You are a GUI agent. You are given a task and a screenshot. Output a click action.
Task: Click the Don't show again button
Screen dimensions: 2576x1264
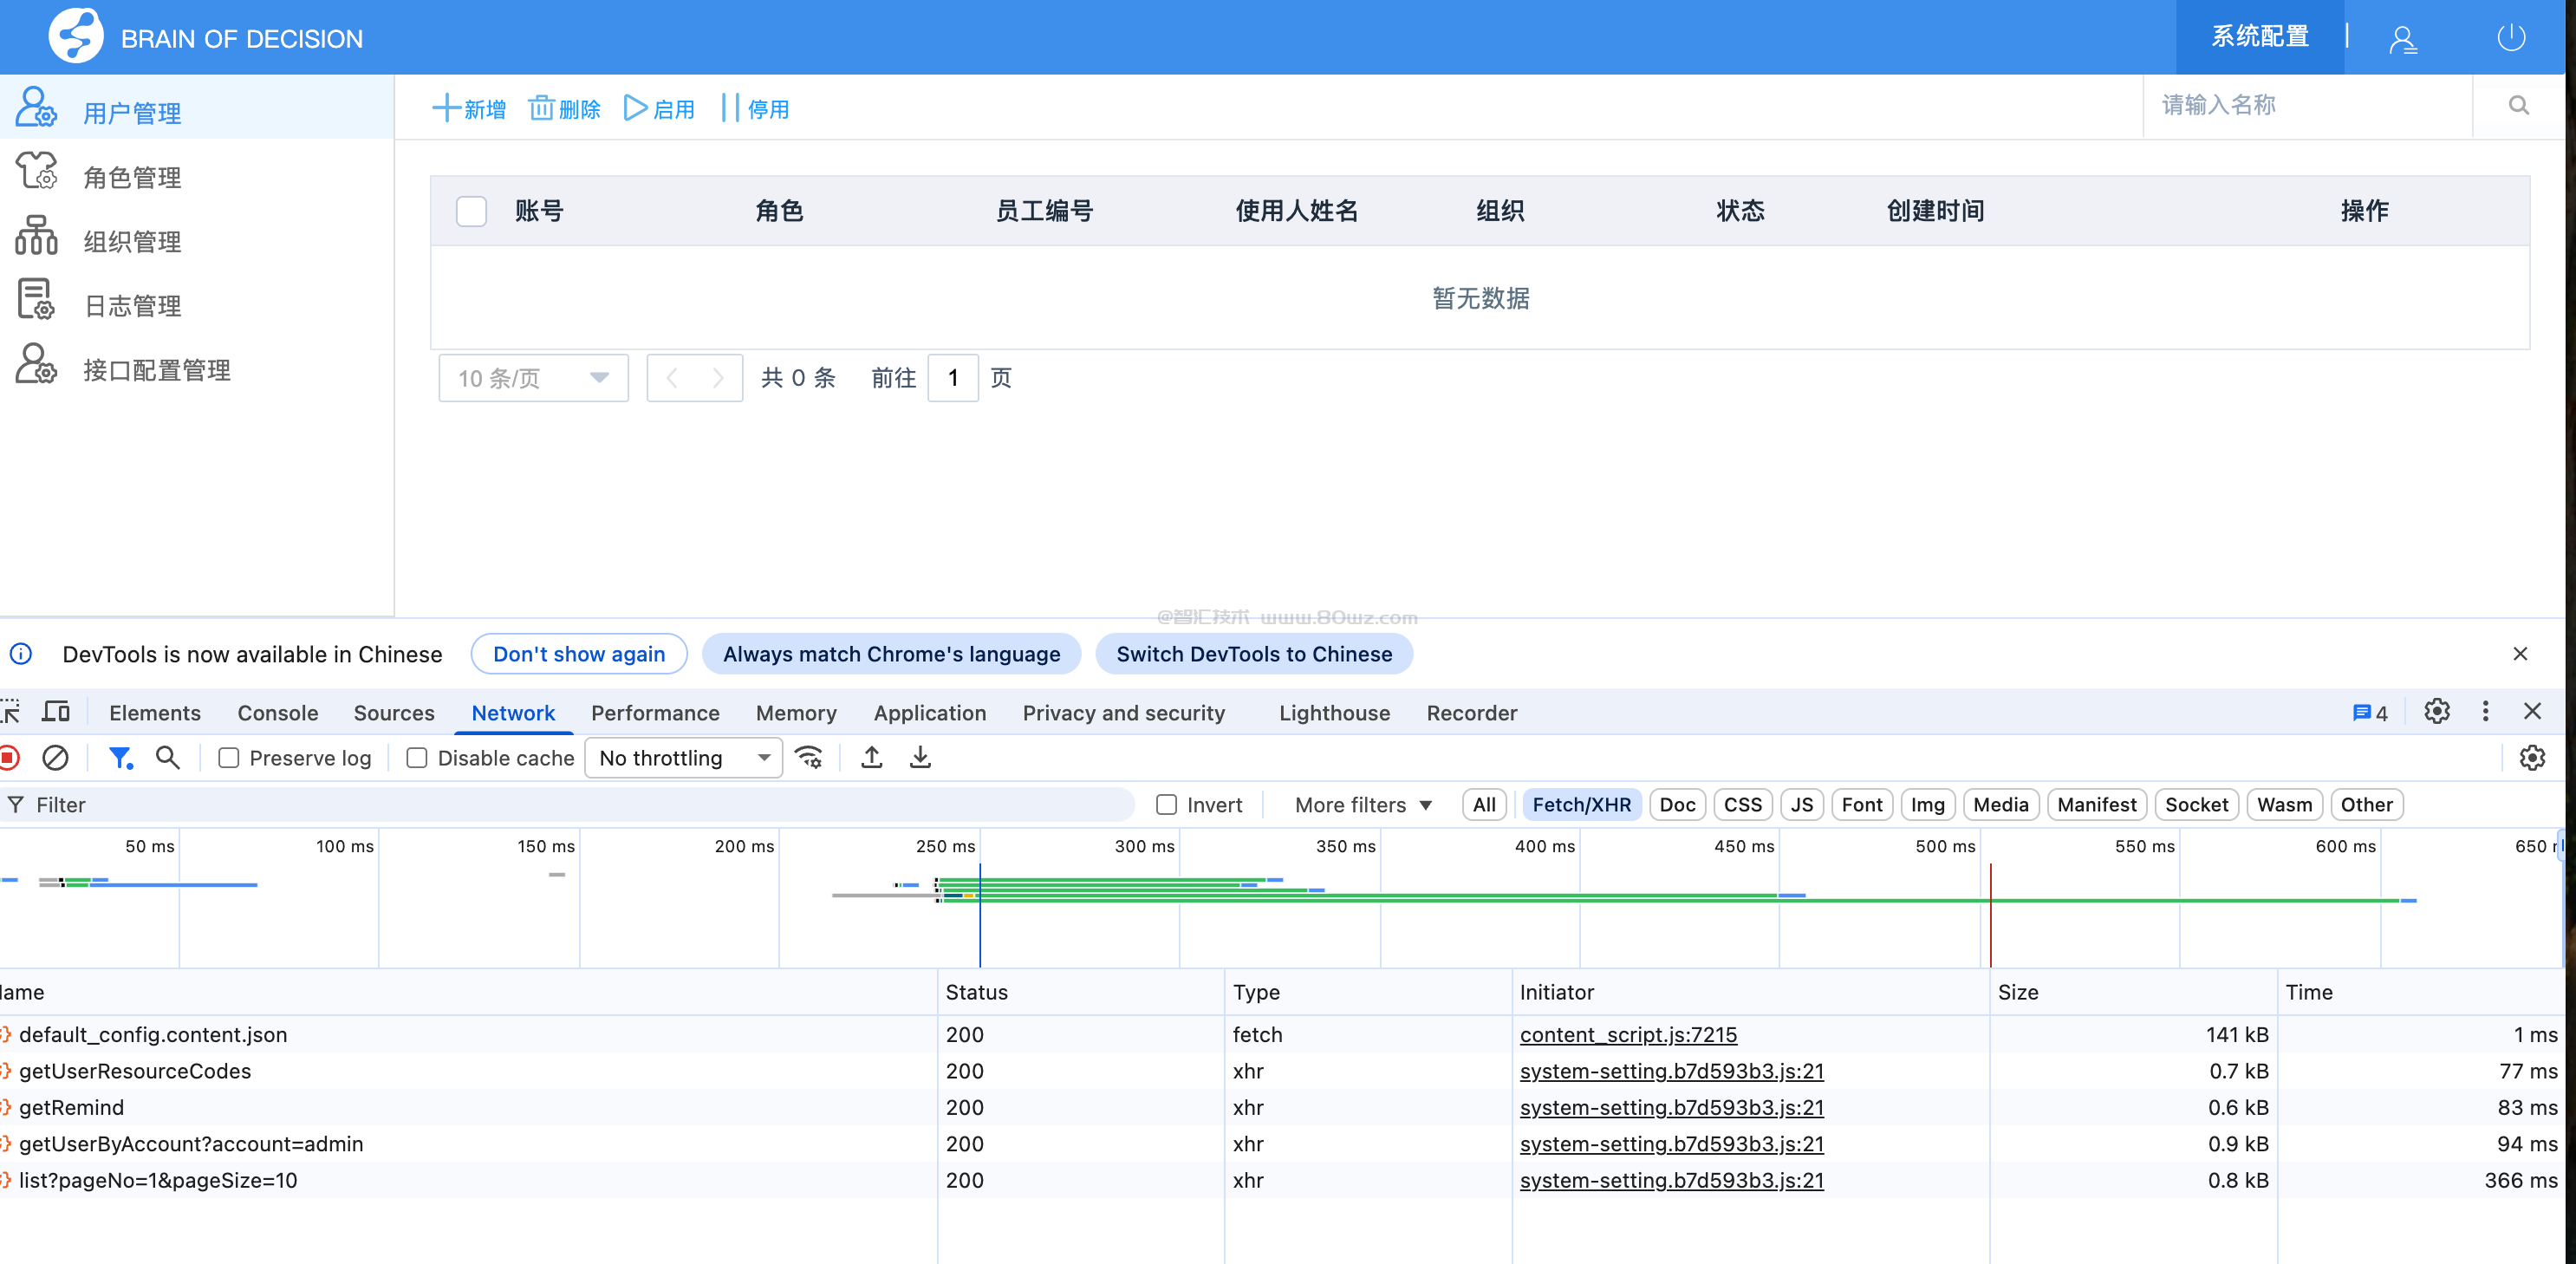pyautogui.click(x=579, y=654)
